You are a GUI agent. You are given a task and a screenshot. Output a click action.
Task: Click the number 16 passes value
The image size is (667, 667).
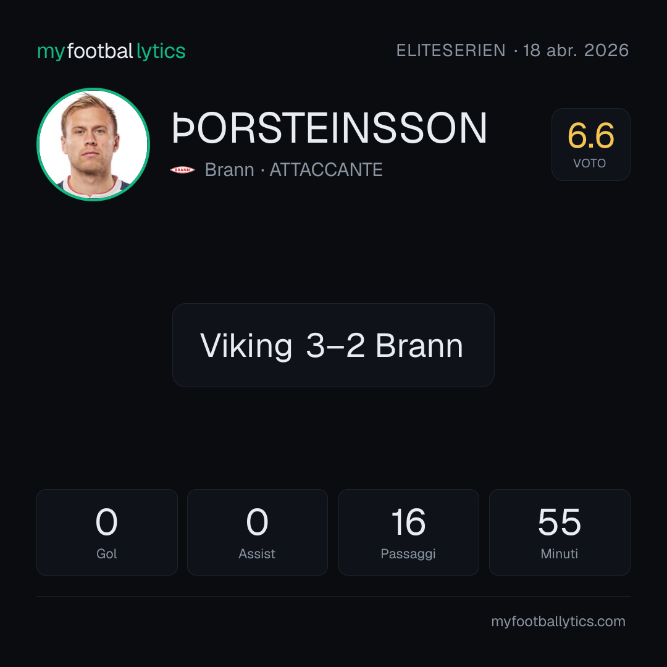click(x=408, y=522)
